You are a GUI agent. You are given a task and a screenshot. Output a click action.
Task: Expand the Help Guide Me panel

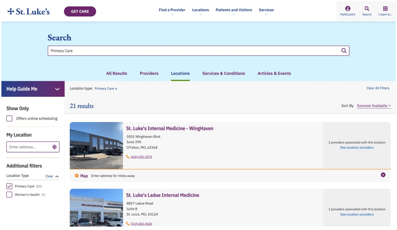tap(33, 89)
